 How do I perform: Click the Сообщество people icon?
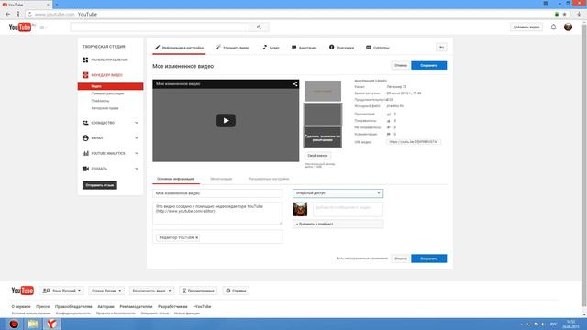tap(85, 123)
